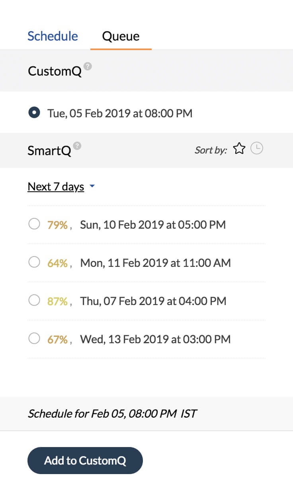This screenshot has height=490, width=293.
Task: Sort SmartQ slots by star rating
Action: [x=239, y=149]
